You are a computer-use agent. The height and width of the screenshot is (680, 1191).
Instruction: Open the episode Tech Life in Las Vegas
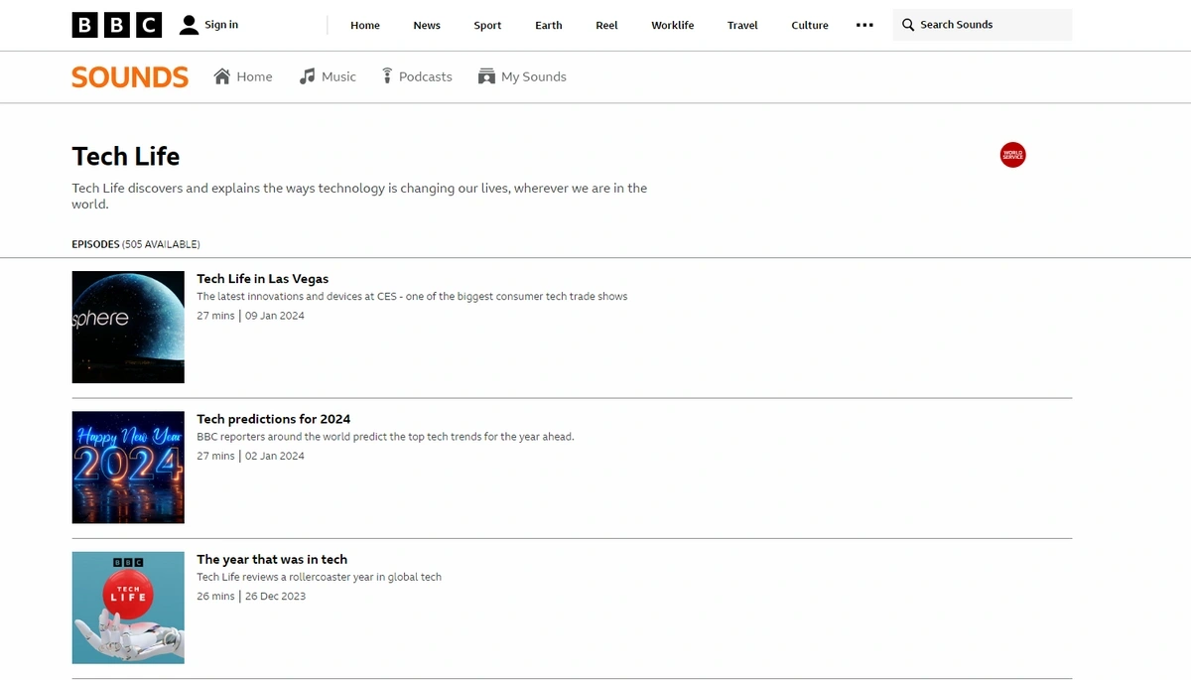[262, 279]
